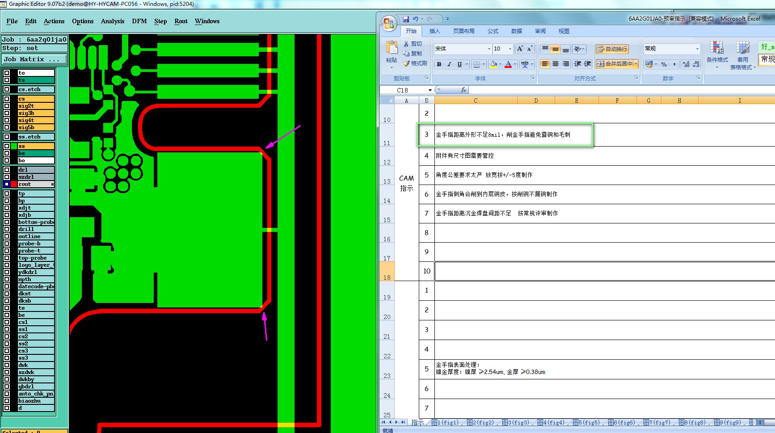Open the DFM menu
Viewport: 775px width, 433px height.
[139, 21]
